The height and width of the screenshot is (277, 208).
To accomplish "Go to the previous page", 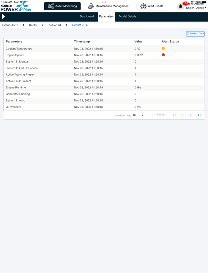I will [183, 115].
